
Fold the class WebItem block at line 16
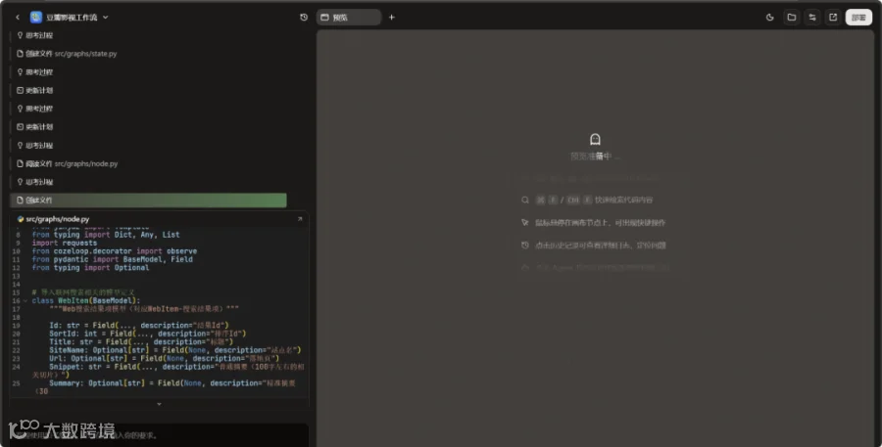tap(25, 301)
